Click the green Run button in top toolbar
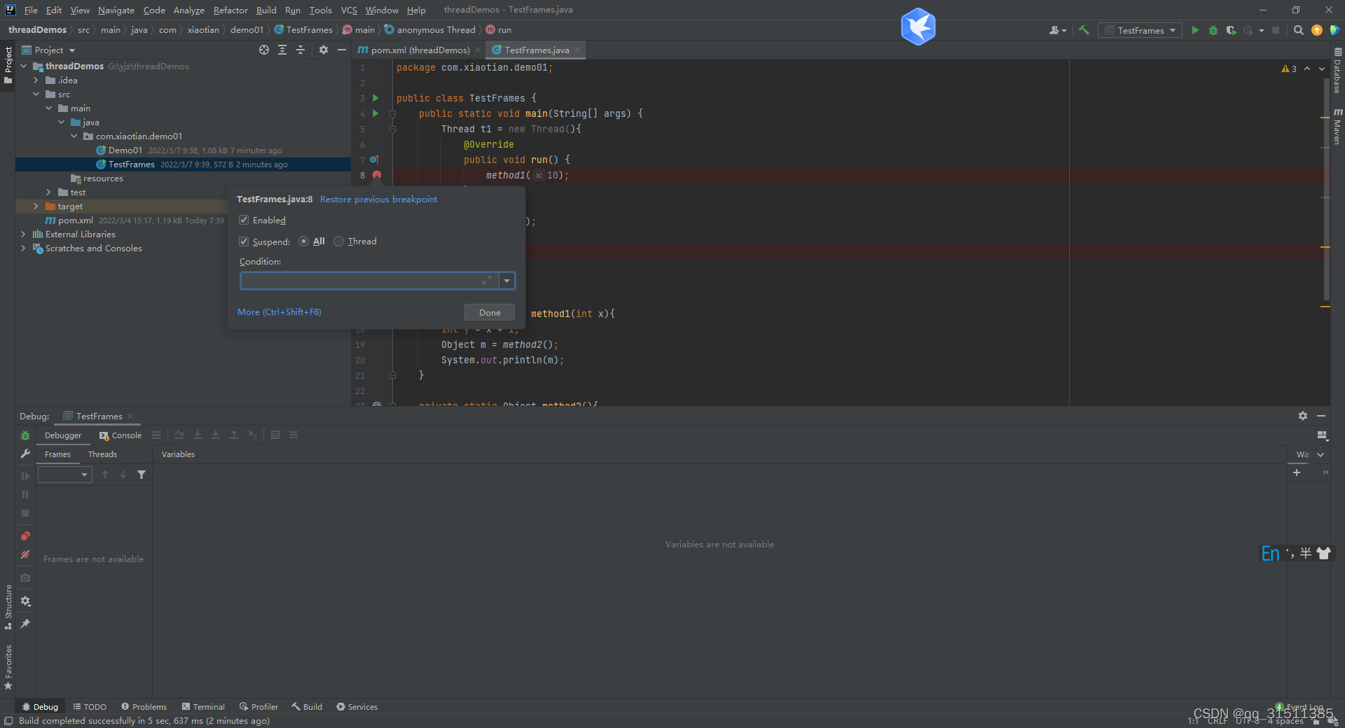Image resolution: width=1345 pixels, height=728 pixels. pos(1195,30)
